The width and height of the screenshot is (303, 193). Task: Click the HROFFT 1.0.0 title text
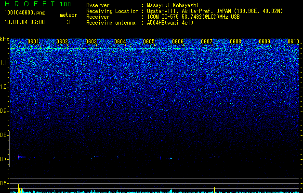[x=38, y=4]
